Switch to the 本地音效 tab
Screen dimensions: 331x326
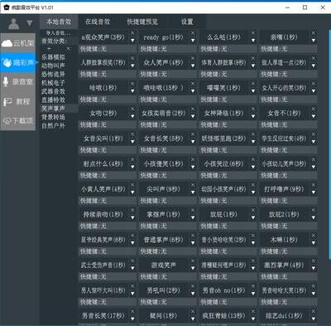59,22
